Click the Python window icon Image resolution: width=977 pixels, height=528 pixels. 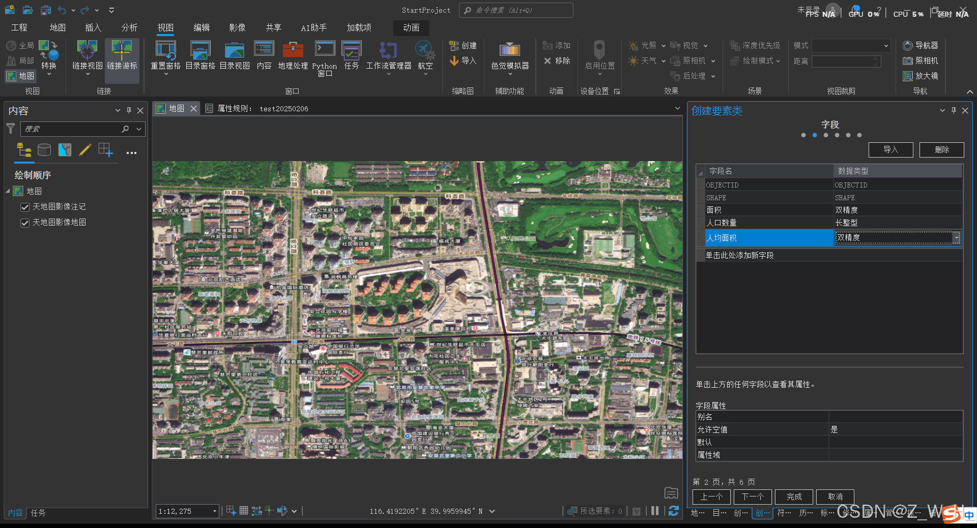point(324,49)
